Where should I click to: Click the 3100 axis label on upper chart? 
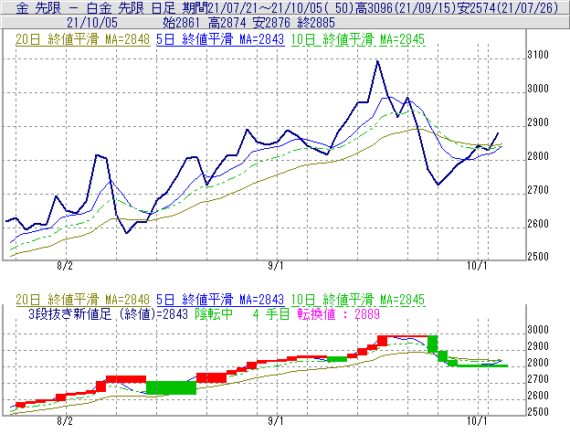coord(538,55)
